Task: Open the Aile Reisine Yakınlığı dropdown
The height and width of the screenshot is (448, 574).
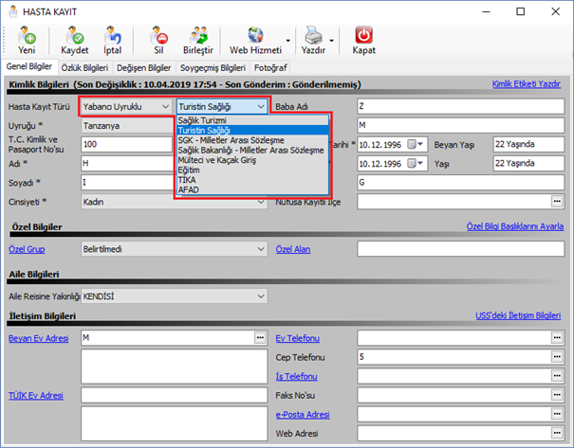Action: tap(174, 296)
